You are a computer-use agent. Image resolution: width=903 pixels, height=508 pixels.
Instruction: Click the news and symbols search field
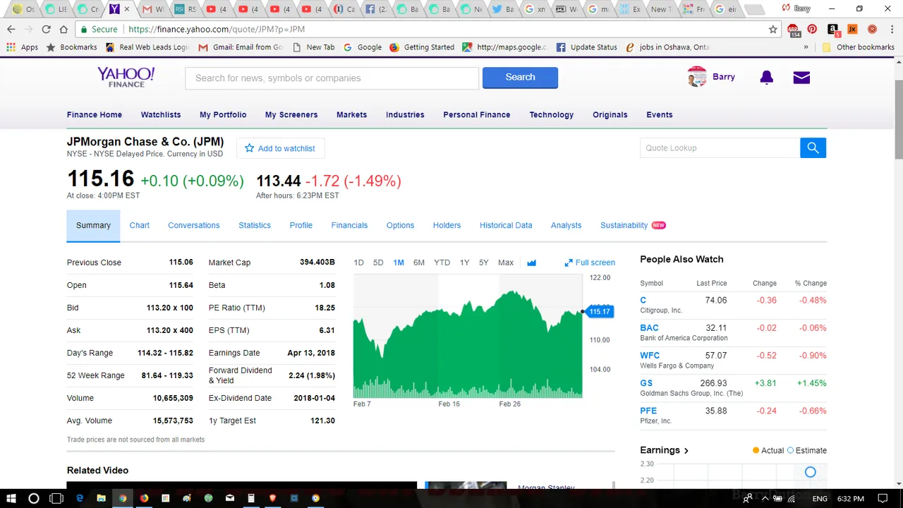(332, 78)
